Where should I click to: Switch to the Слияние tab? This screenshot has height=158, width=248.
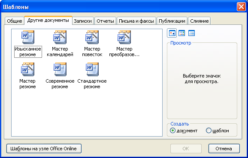[199, 21]
